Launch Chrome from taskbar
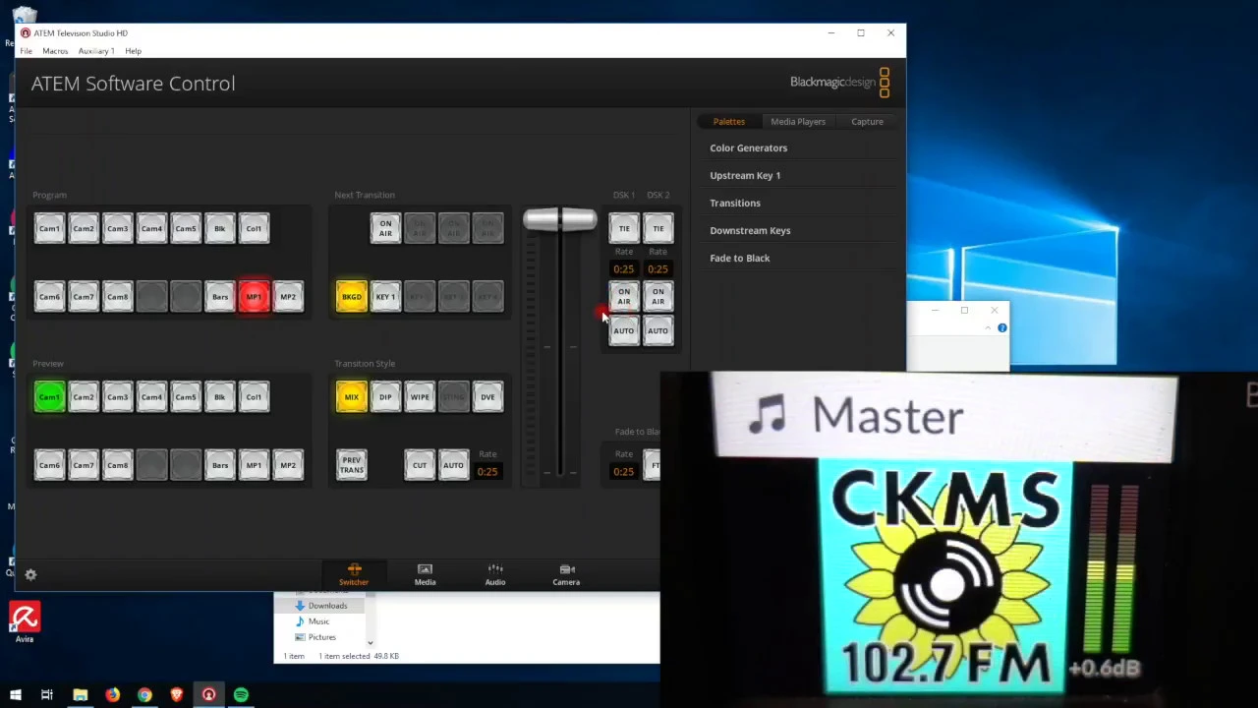1258x708 pixels. tap(144, 695)
